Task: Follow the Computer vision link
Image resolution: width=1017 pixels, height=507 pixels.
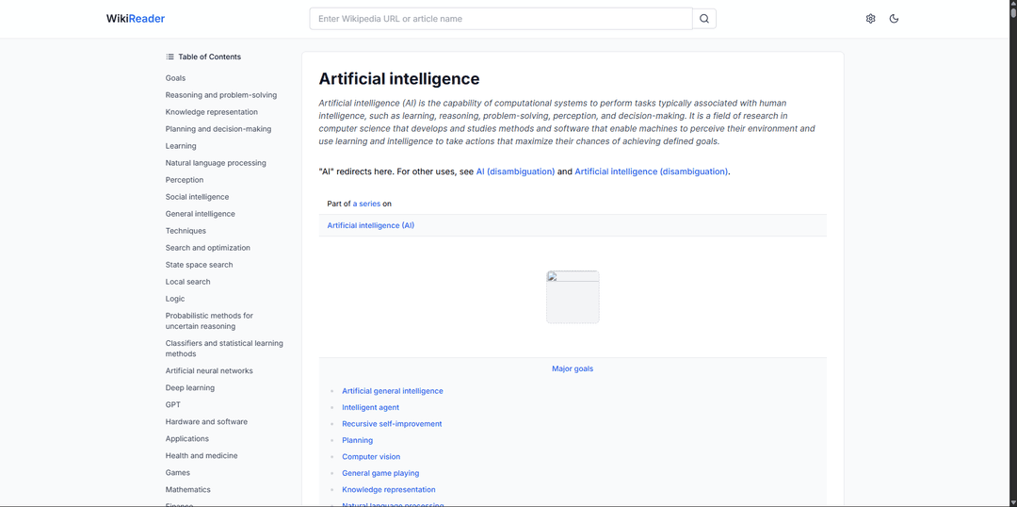Action: click(x=371, y=457)
